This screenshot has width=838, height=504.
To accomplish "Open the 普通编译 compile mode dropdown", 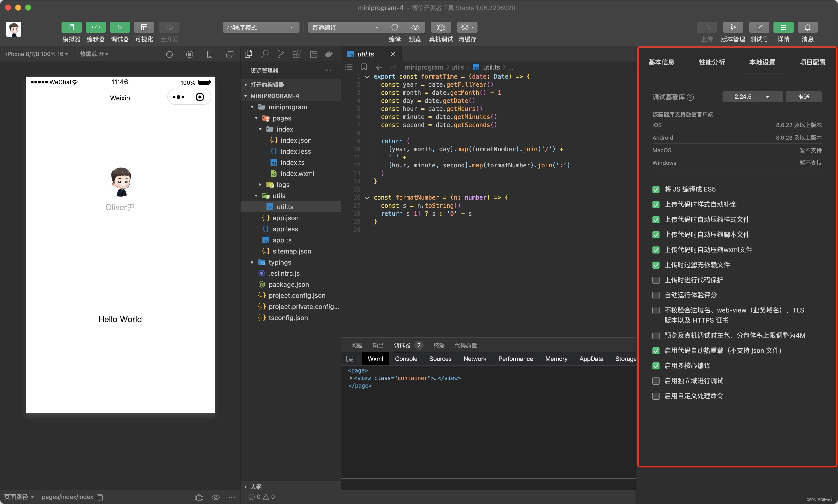I will [346, 27].
